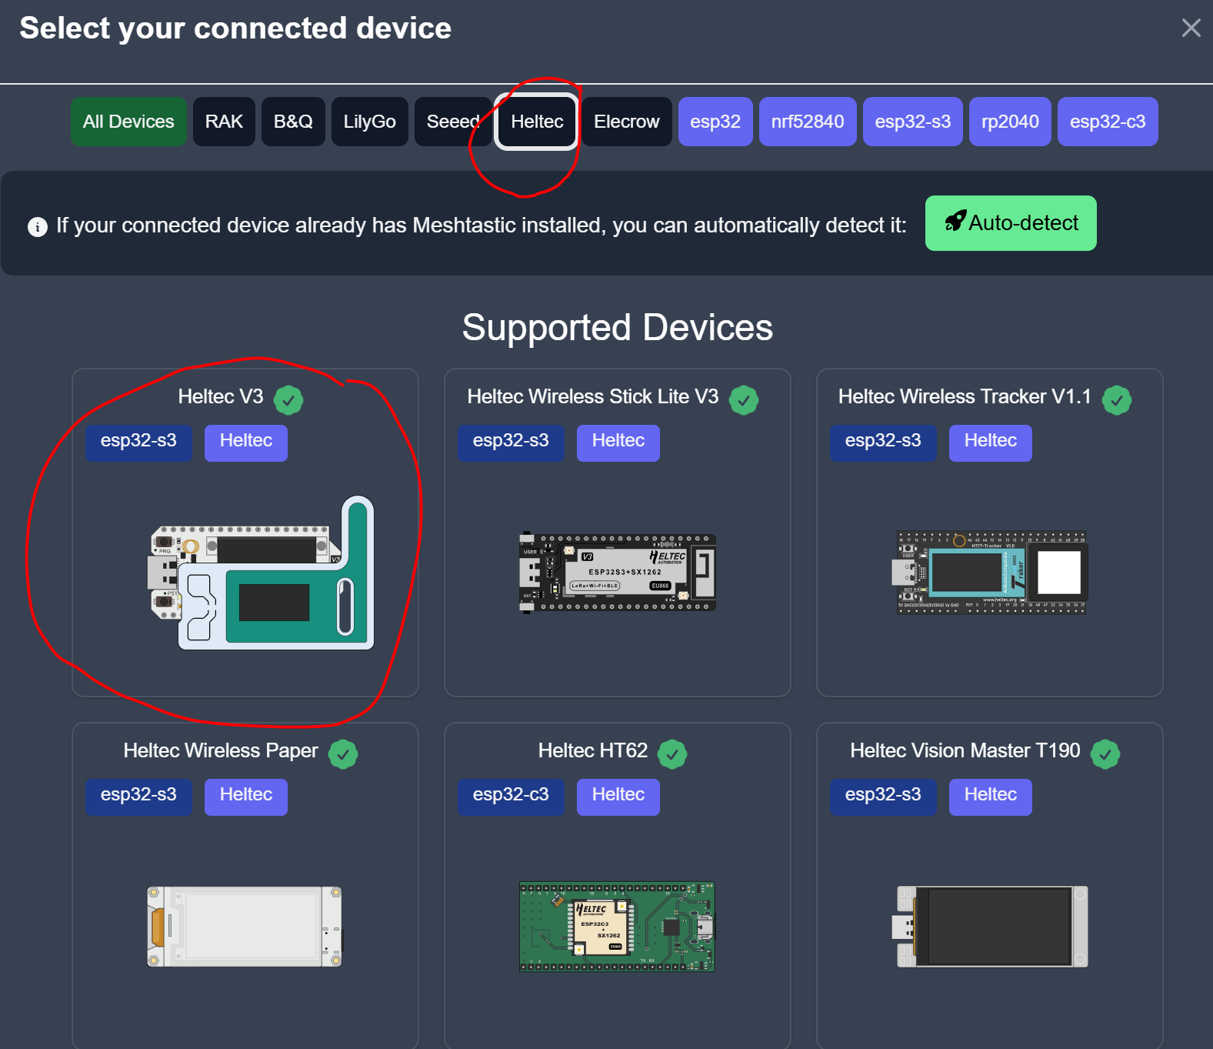The image size is (1213, 1049).
Task: Select the Heltec HT62 green board image
Action: click(x=617, y=926)
